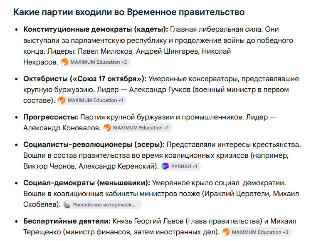Click MAXIMUM Education icon after Некрасов

click(x=65, y=62)
